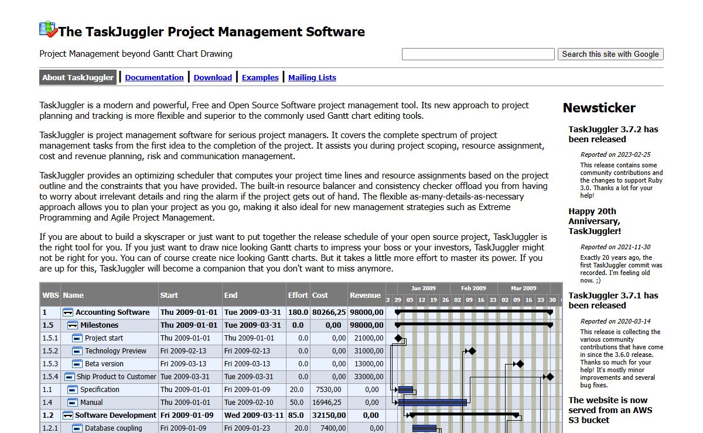Click the Accounting Software task name
Viewport: 703px width, 433px height.
point(112,312)
